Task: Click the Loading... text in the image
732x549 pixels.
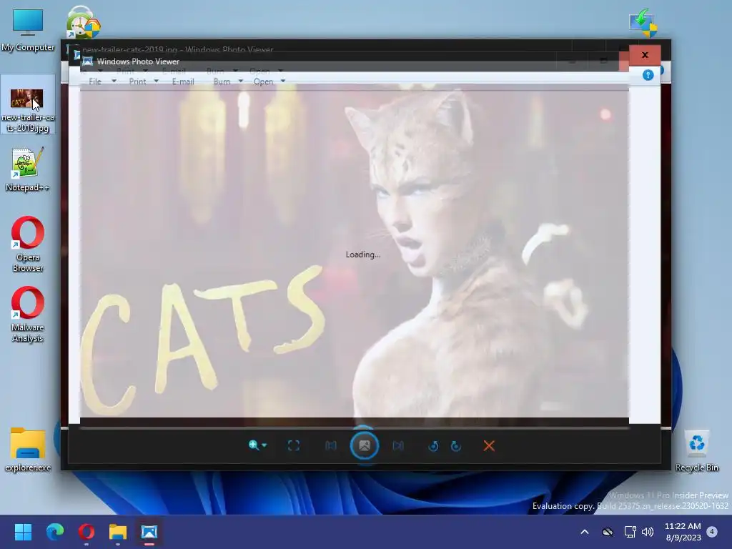Action: (x=362, y=254)
